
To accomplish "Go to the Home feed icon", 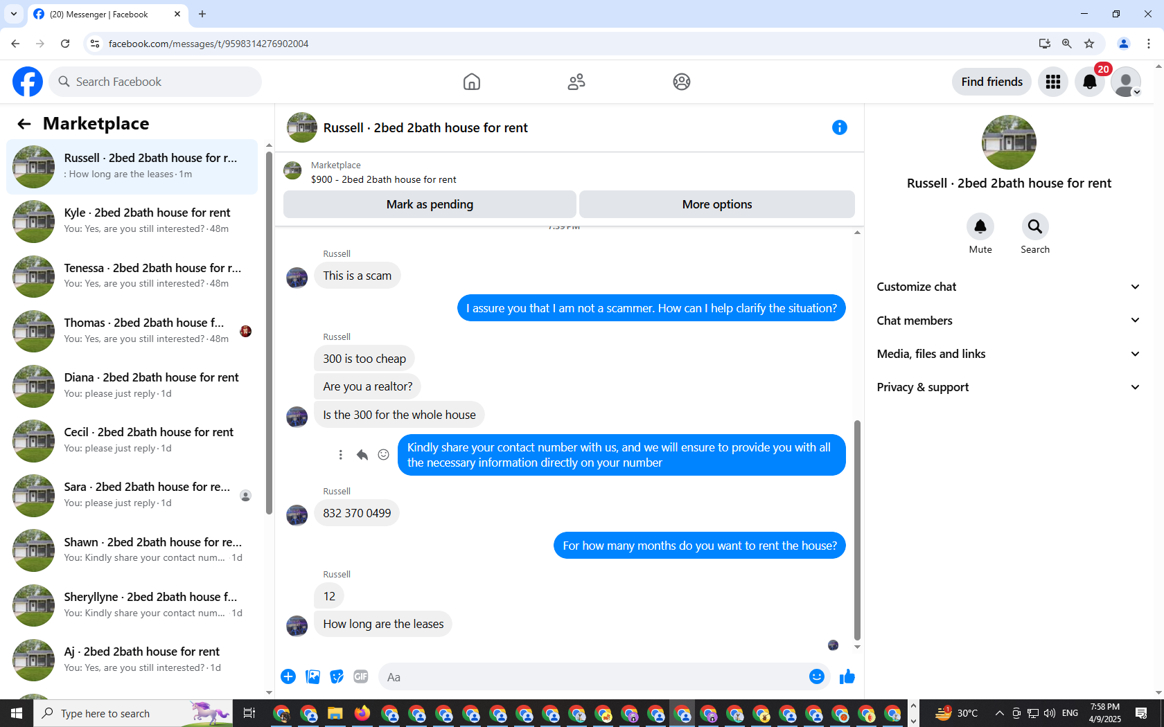I will click(x=472, y=82).
